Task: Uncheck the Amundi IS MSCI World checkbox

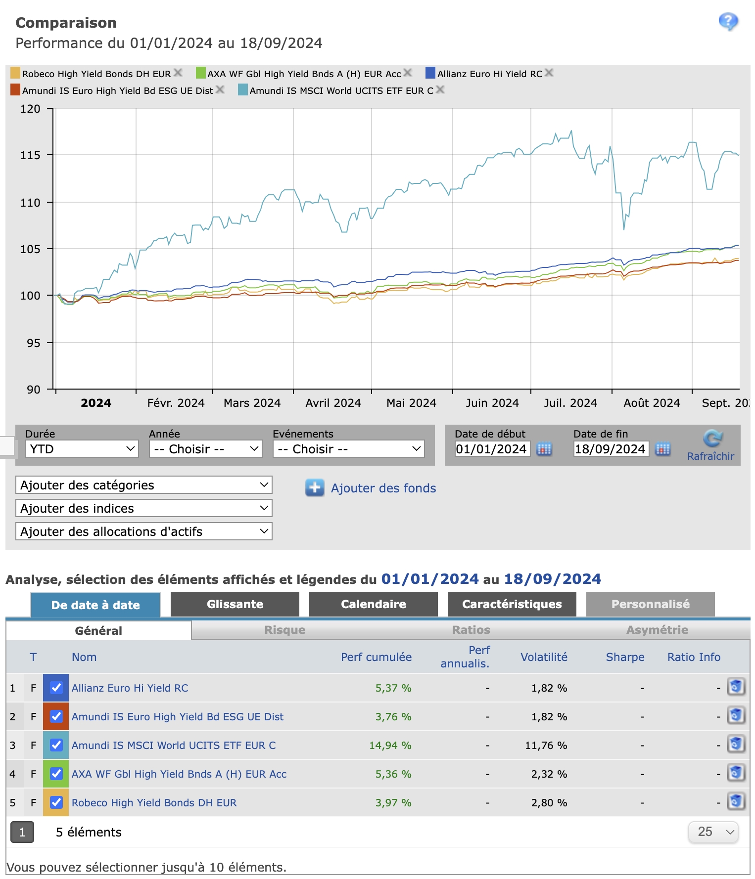Action: tap(56, 745)
